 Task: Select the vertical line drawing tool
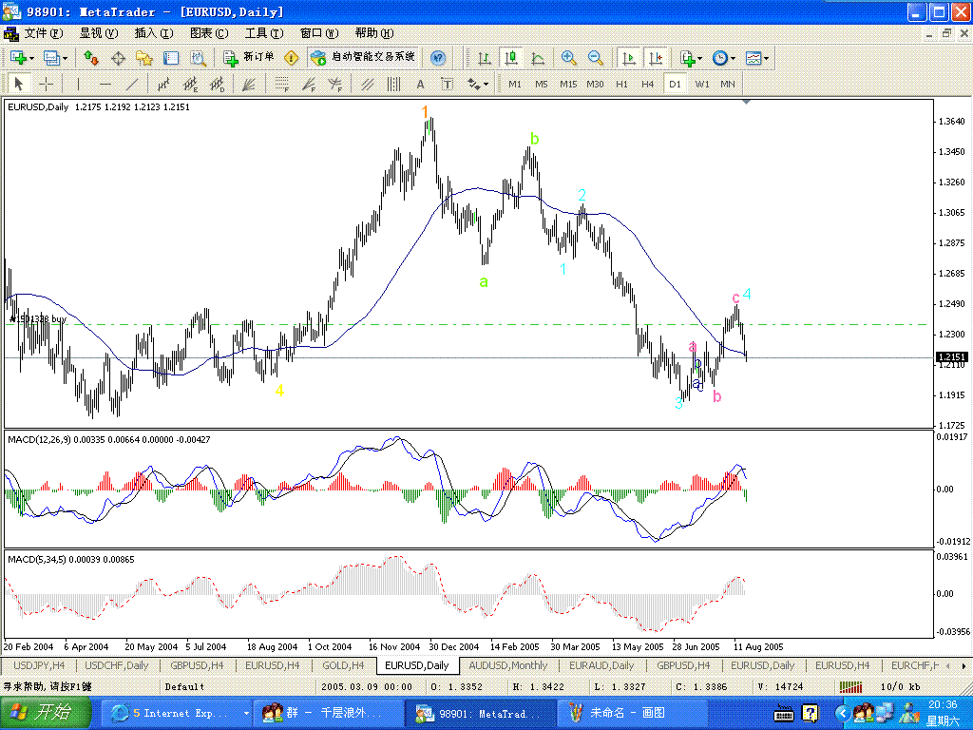[x=79, y=84]
